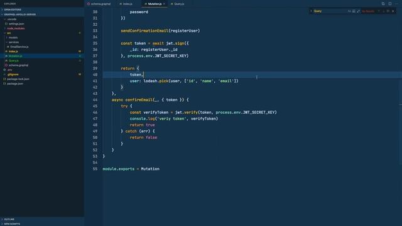Image resolution: width=402 pixels, height=226 pixels.
Task: Click the GraphQL icon beside schema.graphql in explorer
Action: coord(6,65)
